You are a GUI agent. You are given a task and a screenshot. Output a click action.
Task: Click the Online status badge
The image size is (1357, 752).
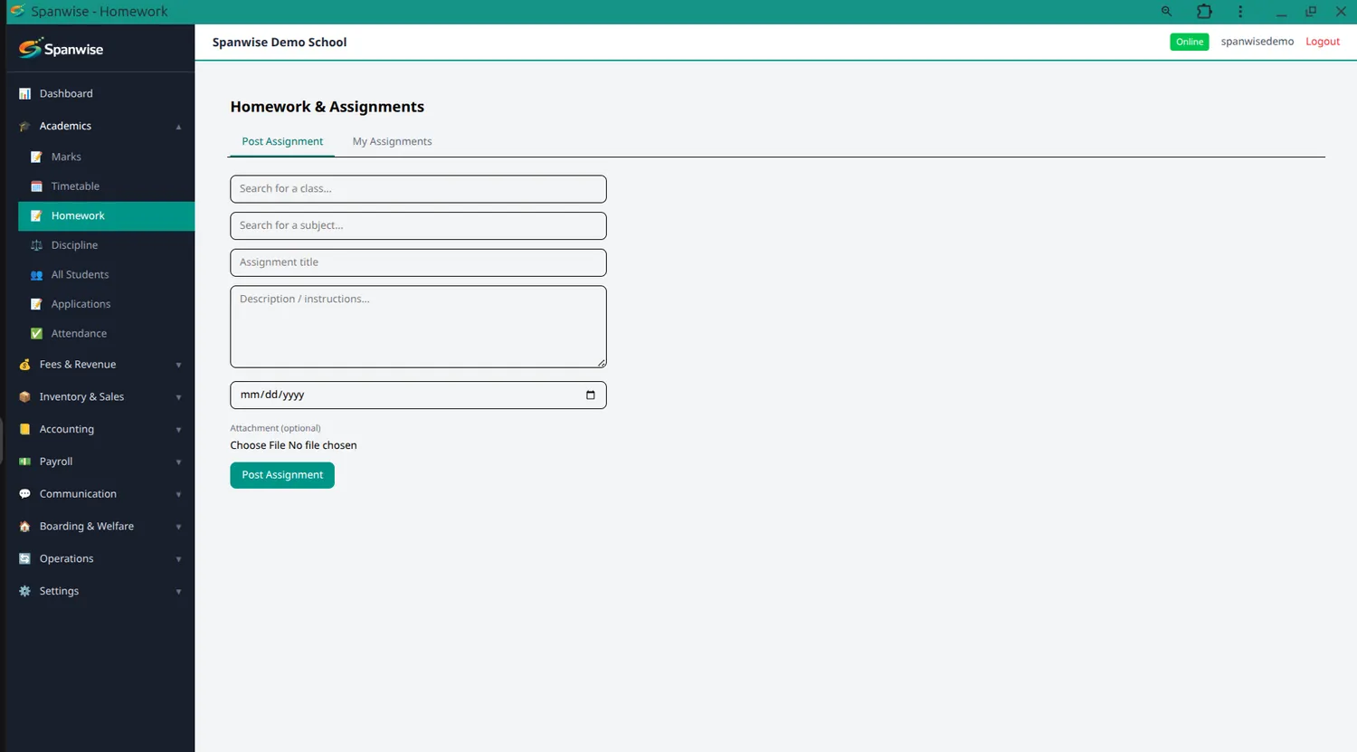tap(1190, 42)
